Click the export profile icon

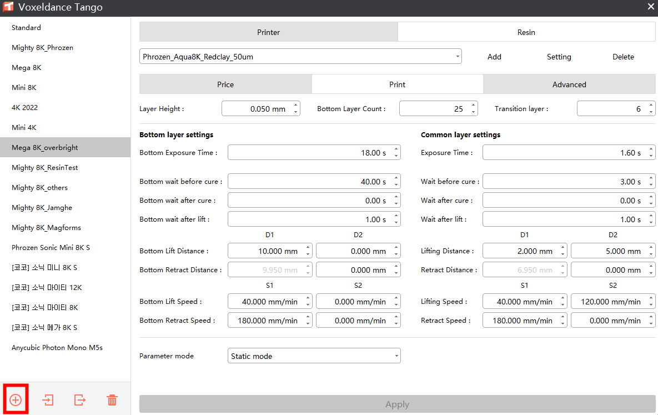point(80,399)
